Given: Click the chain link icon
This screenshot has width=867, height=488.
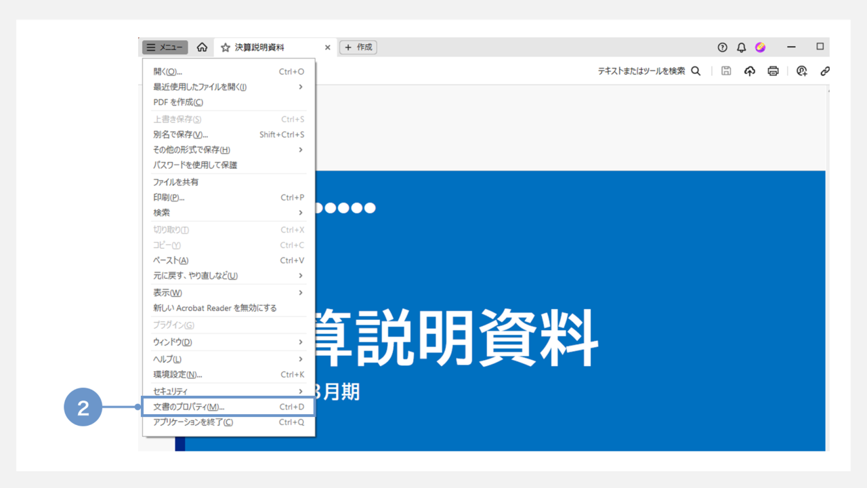Looking at the screenshot, I should pyautogui.click(x=825, y=70).
